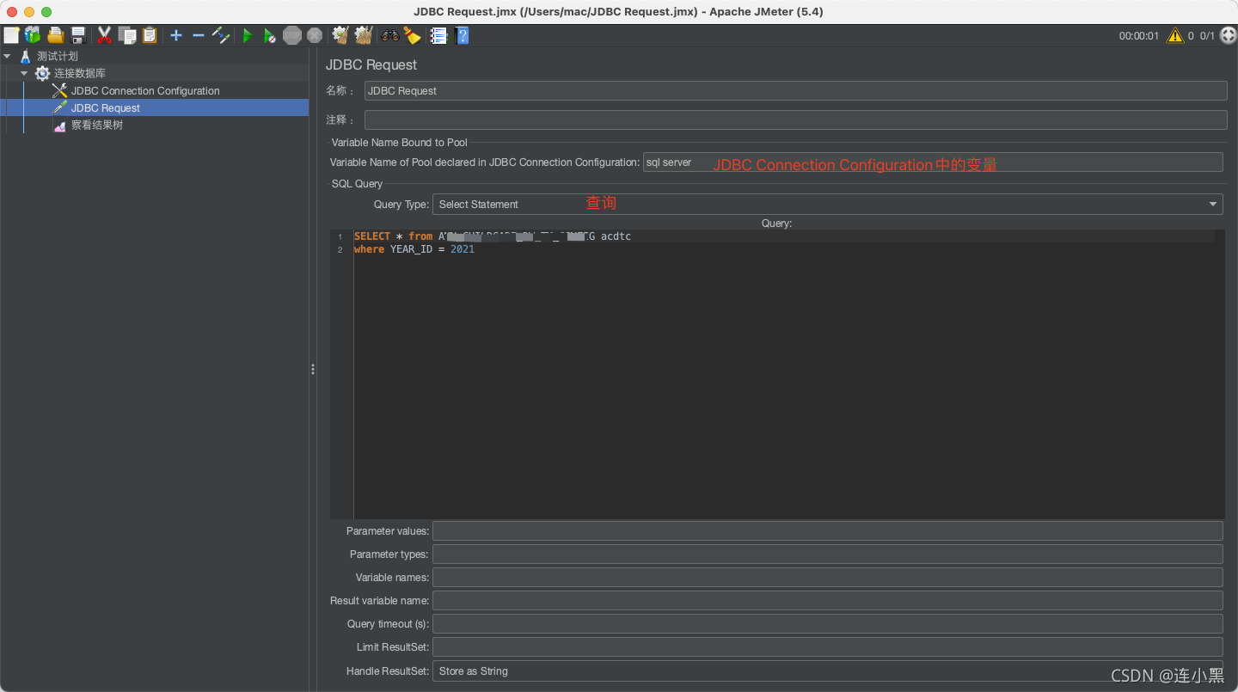Collapse the 测试计划 tree node

point(8,56)
